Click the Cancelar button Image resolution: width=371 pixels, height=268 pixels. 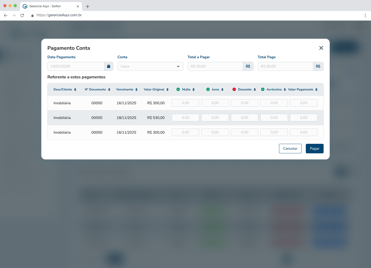point(290,148)
